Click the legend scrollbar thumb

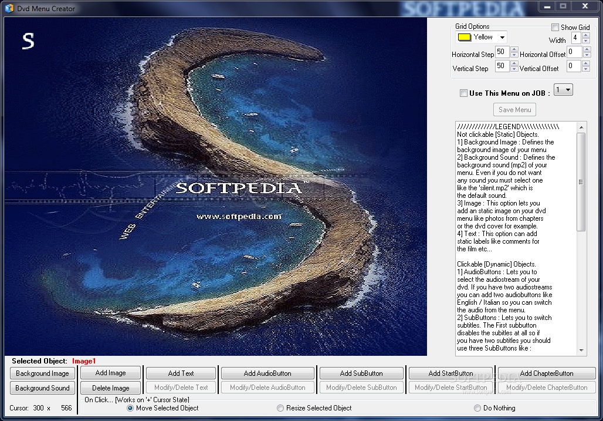[x=581, y=182]
